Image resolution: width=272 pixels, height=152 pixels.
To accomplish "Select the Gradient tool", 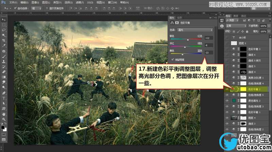I will [x=4, y=77].
